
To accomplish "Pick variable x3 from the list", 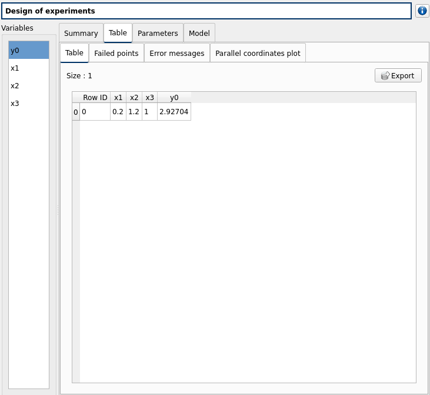I will [x=29, y=103].
